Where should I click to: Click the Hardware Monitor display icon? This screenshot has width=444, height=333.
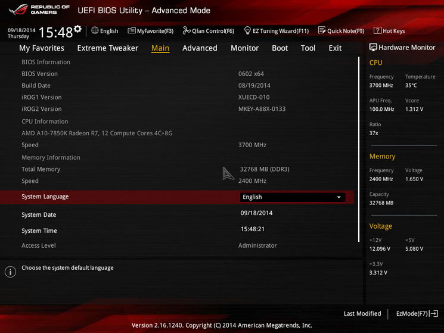point(373,48)
